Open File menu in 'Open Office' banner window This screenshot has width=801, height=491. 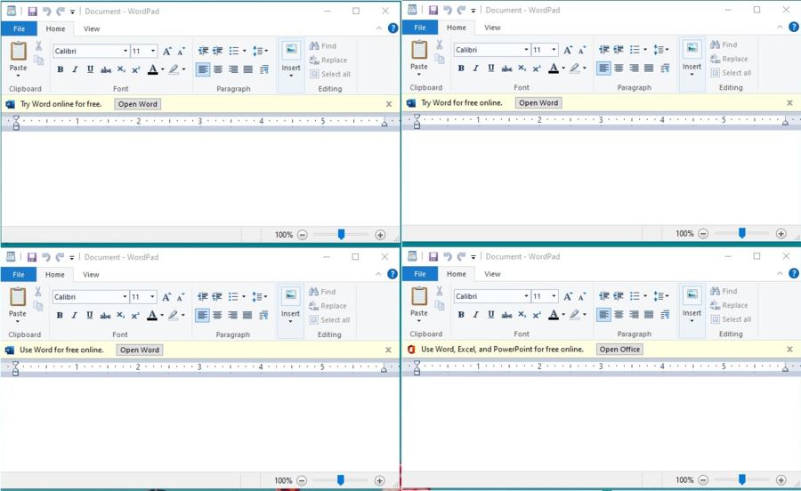420,274
